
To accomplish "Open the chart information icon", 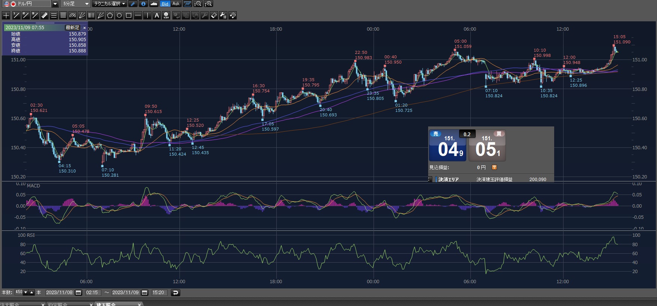I will pyautogui.click(x=143, y=4).
